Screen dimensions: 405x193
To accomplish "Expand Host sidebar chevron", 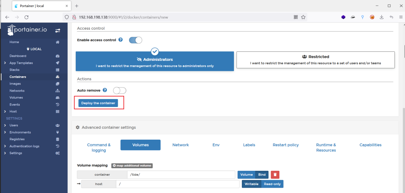I will (x=5, y=112).
